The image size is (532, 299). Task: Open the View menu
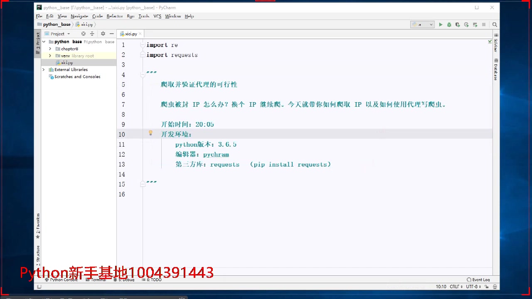click(x=62, y=16)
